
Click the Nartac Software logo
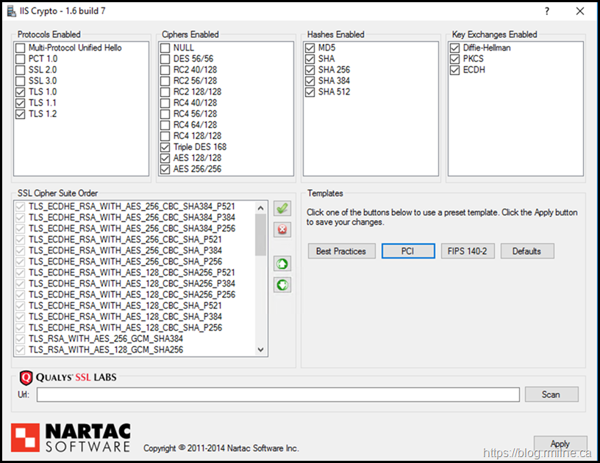coord(71,437)
